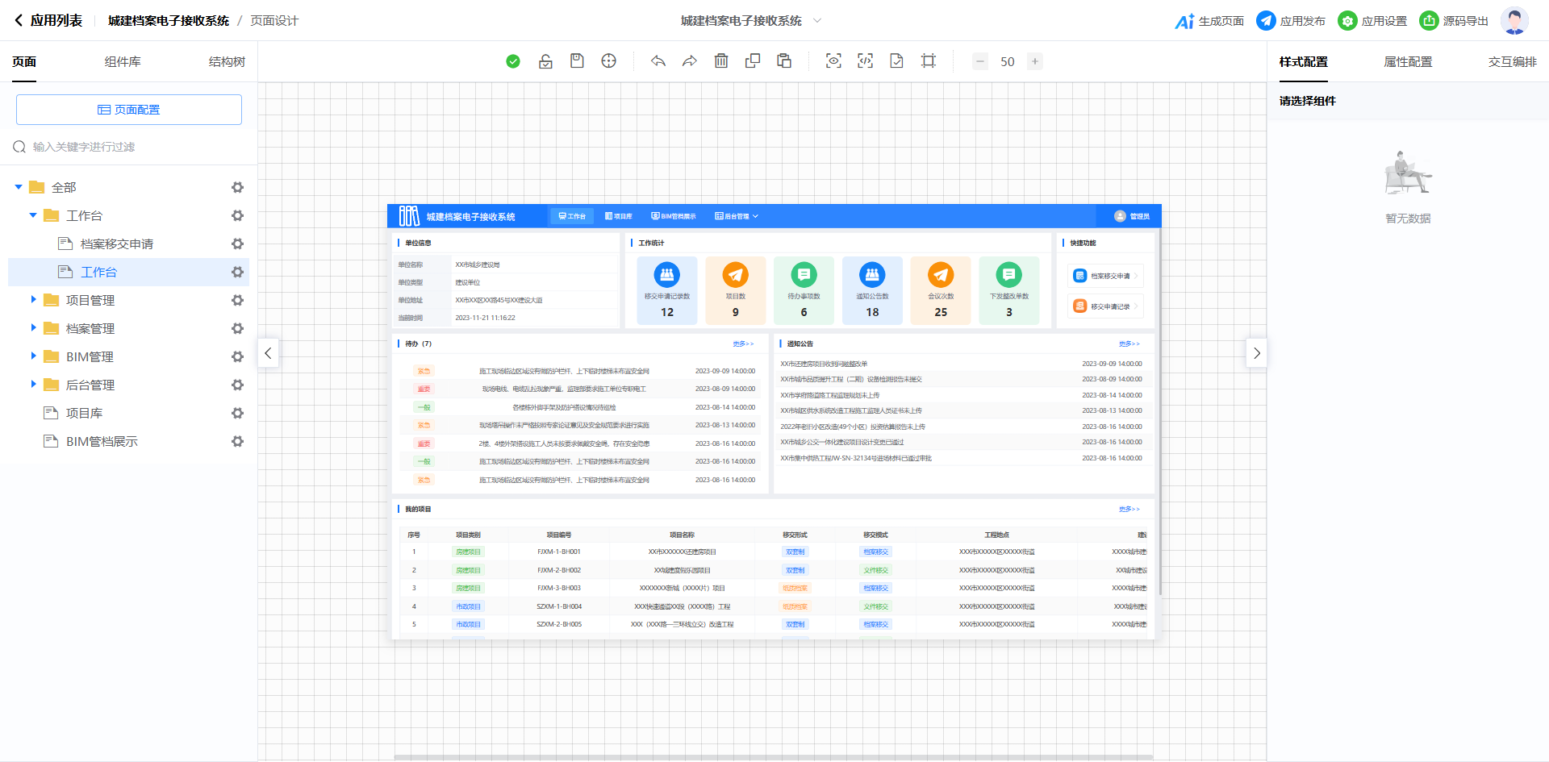The height and width of the screenshot is (762, 1549).
Task: Click the unlock icon in the toolbar
Action: 545,61
